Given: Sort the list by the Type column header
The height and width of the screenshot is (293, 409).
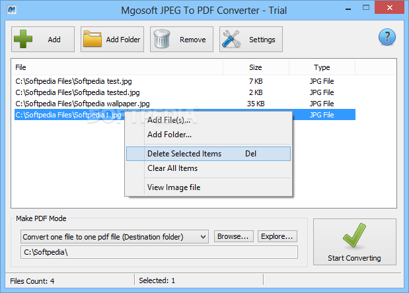Looking at the screenshot, I should [x=322, y=67].
